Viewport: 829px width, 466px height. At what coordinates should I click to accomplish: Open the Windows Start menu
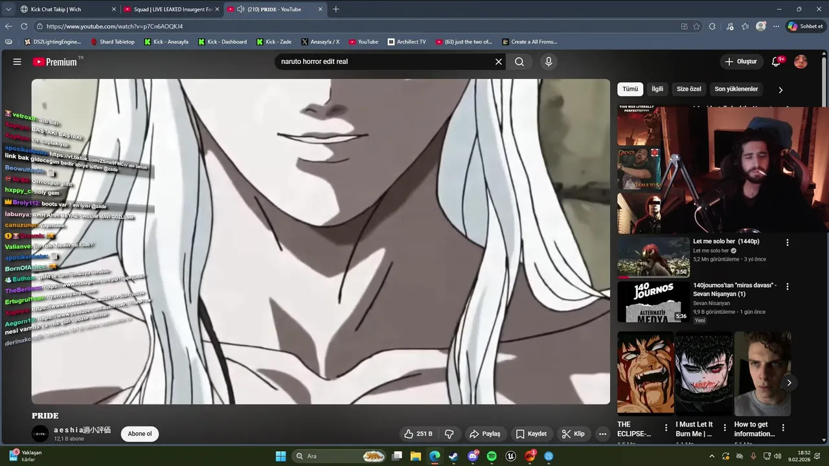pyautogui.click(x=280, y=456)
